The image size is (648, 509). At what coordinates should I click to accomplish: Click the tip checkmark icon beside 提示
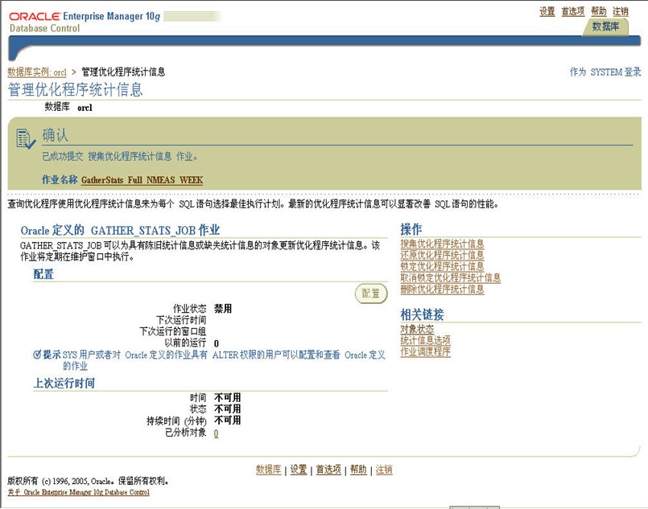37,355
